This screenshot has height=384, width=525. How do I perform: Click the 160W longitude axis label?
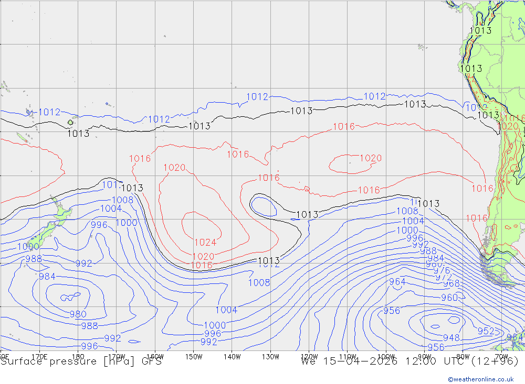coord(155,357)
